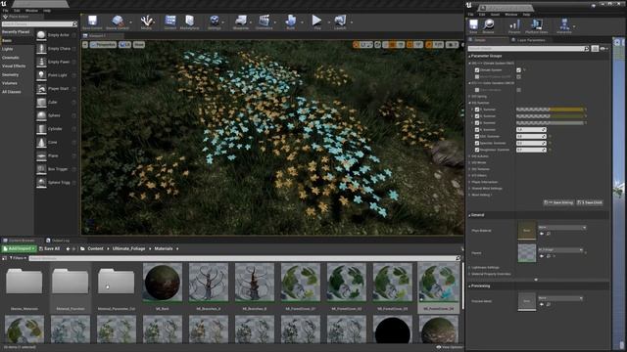Select the Point Light actor icon
This screenshot has height=352, width=627.
(41, 75)
